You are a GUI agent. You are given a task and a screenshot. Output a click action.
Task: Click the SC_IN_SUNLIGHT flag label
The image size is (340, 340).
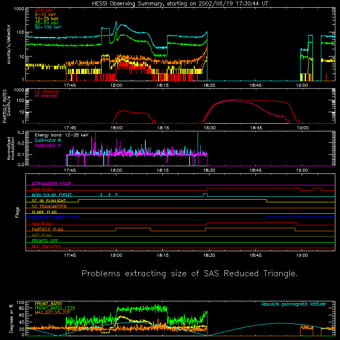click(x=49, y=201)
